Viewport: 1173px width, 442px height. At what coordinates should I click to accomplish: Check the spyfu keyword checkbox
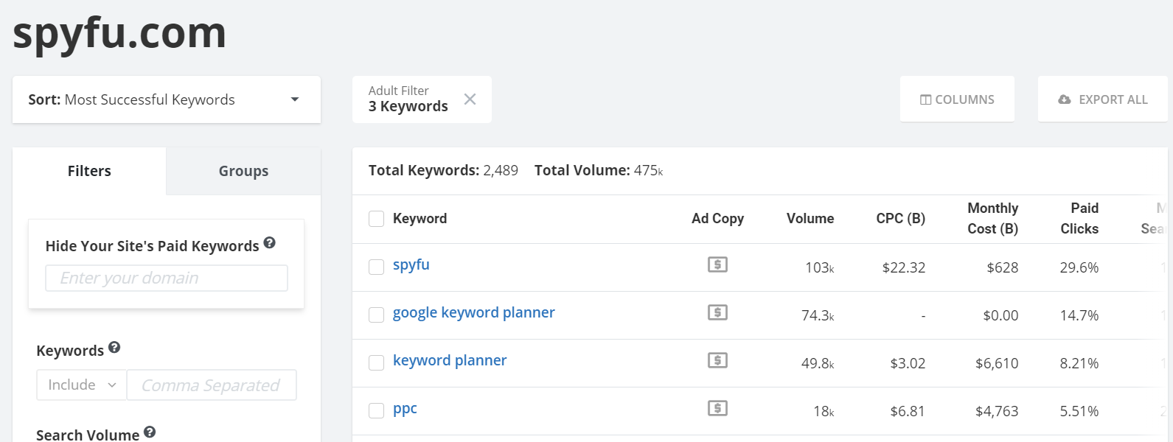pyautogui.click(x=376, y=267)
